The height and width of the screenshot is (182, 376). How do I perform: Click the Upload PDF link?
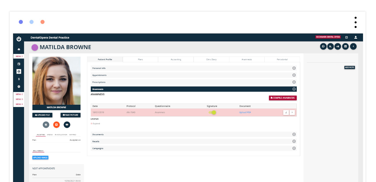pos(245,112)
